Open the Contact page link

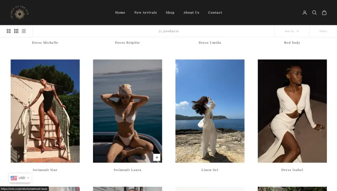pyautogui.click(x=215, y=12)
